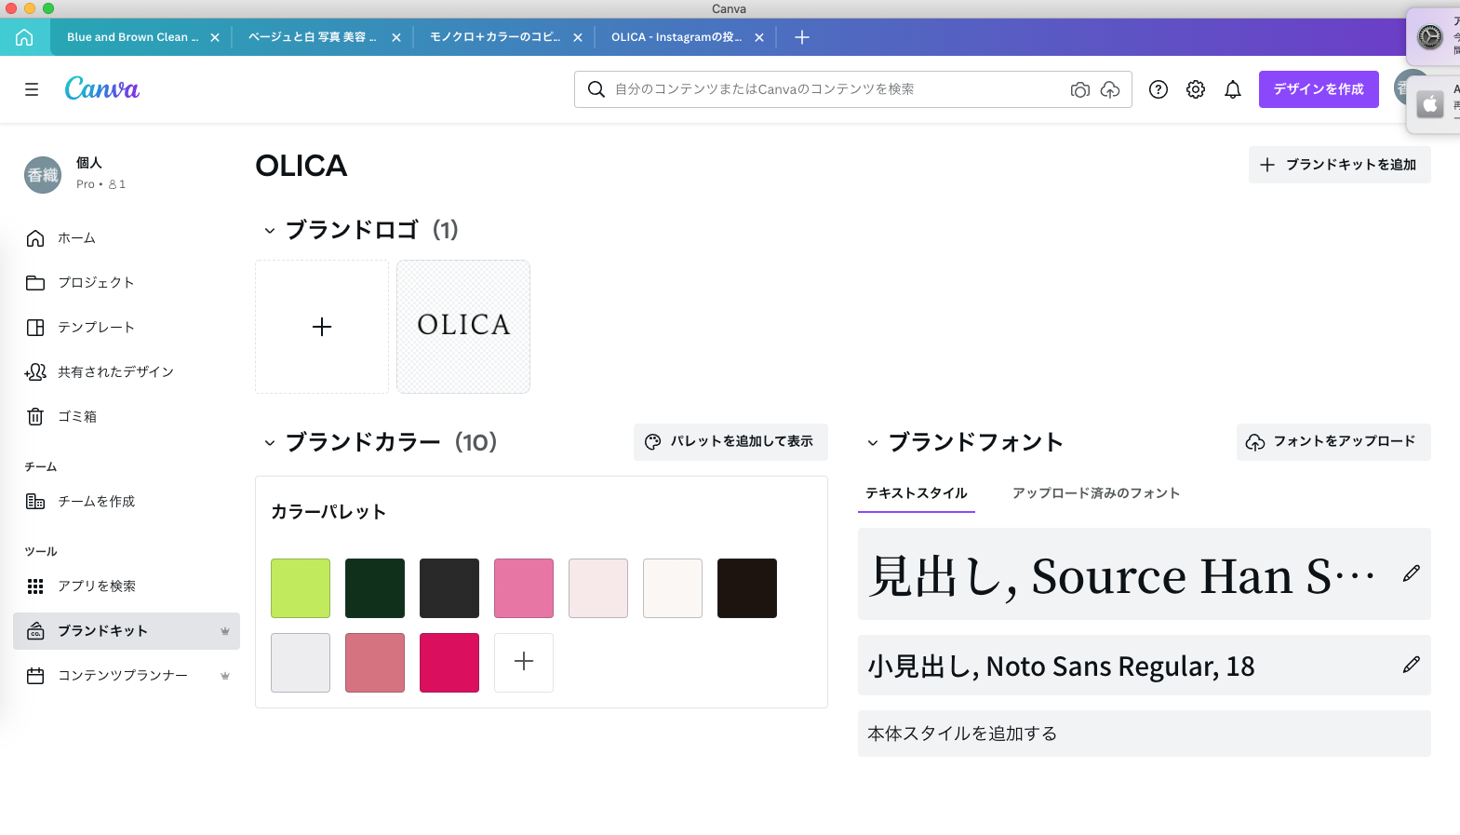Click ブランドキットを追加 button
Image resolution: width=1460 pixels, height=835 pixels.
point(1340,165)
